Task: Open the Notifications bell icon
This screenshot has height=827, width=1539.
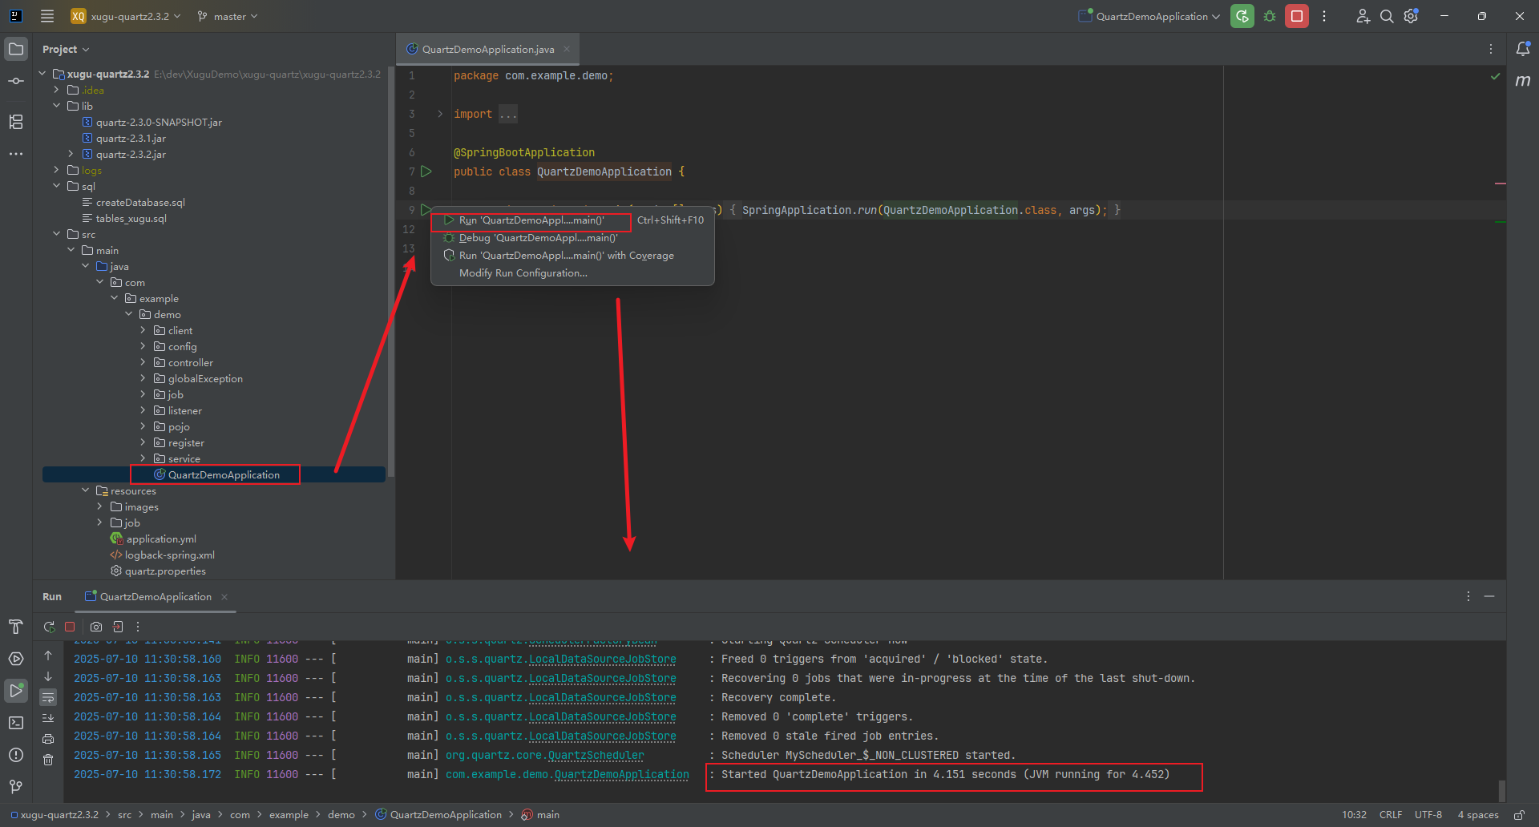Action: tap(1522, 49)
